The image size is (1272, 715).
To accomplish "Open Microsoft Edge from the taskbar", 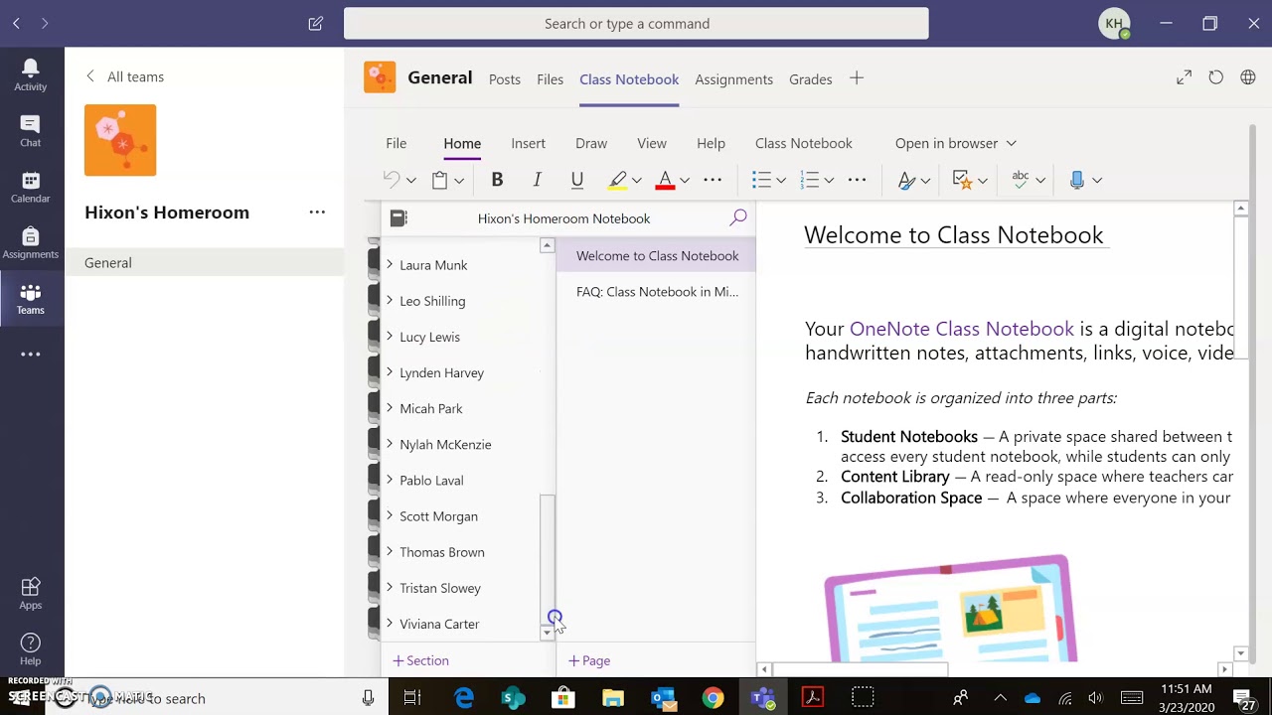I will tap(464, 698).
